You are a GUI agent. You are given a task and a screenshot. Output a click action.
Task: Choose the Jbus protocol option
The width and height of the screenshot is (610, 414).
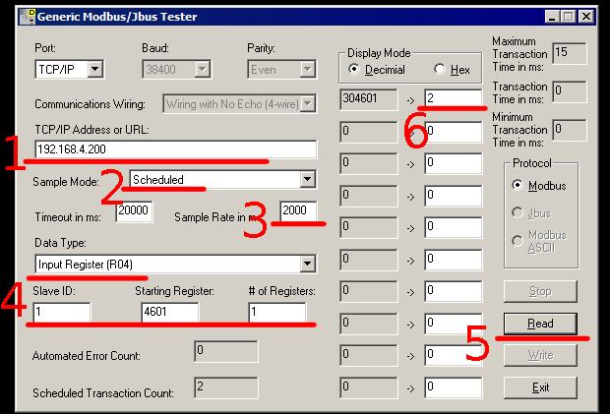(x=531, y=213)
